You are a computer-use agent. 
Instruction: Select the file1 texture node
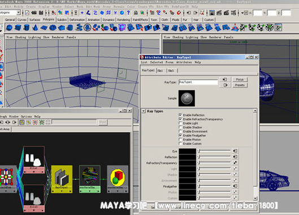(x=34, y=160)
